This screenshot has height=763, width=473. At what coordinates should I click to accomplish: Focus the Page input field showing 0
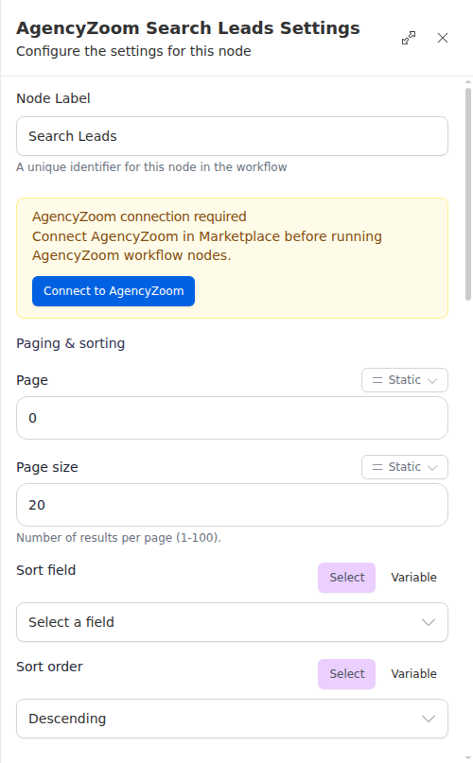pos(232,418)
